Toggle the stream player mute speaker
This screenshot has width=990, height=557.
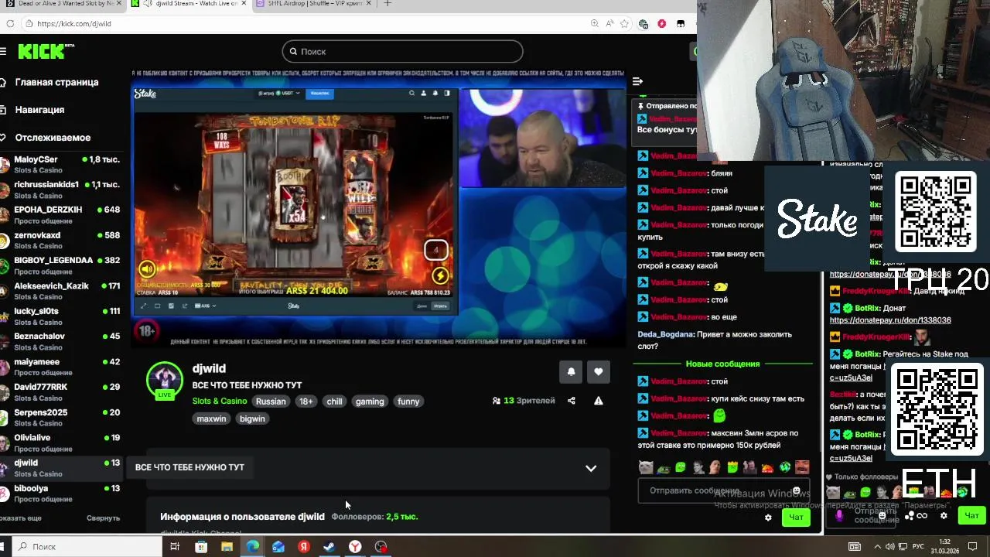pos(147,269)
